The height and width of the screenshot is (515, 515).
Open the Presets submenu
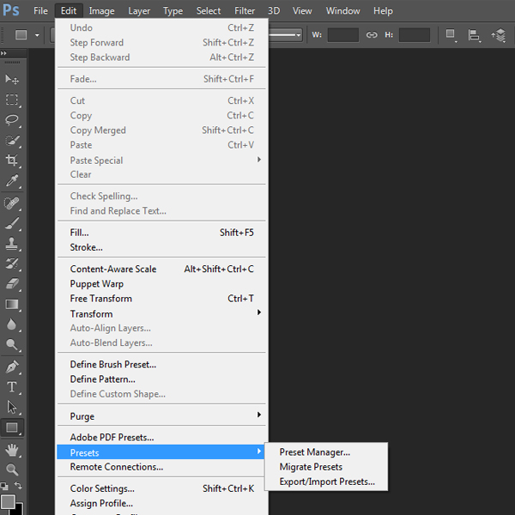(161, 452)
